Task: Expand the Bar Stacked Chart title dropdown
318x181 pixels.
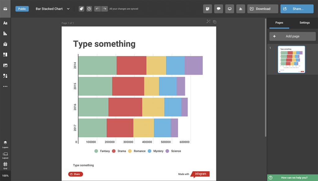Action: (x=68, y=9)
